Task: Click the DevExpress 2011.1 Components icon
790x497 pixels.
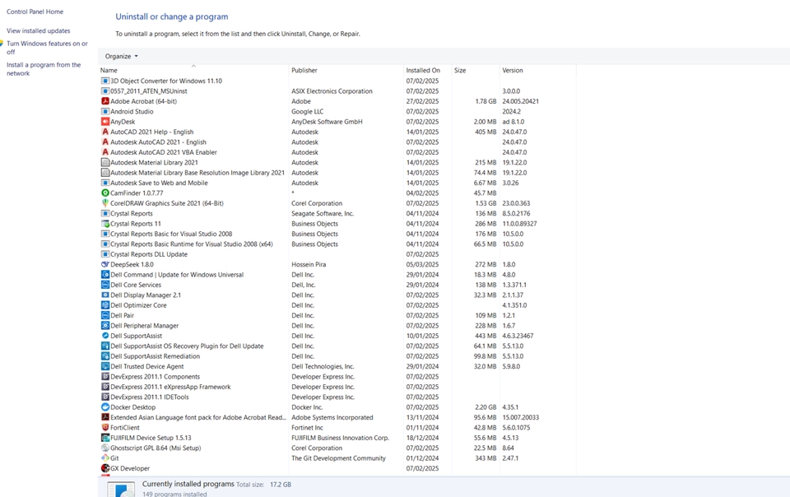Action: pyautogui.click(x=105, y=377)
